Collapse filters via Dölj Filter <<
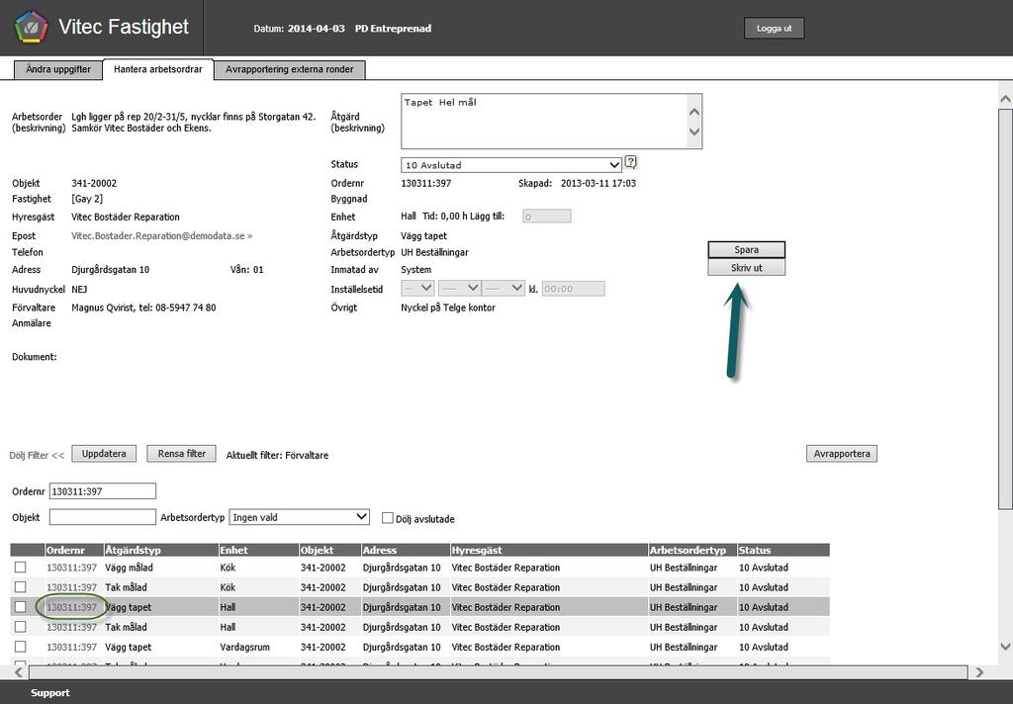1013x704 pixels. (37, 456)
